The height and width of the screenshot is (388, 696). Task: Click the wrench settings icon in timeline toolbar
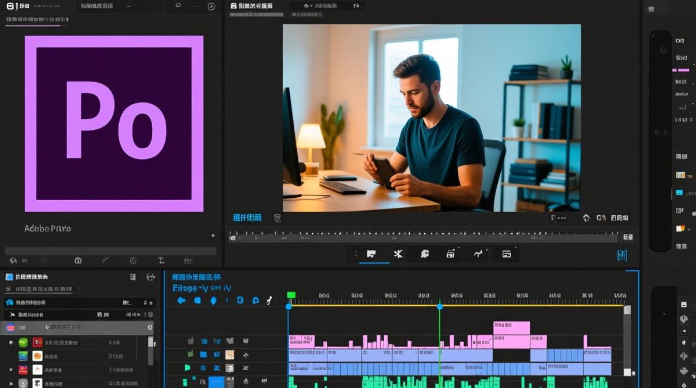tap(269, 300)
